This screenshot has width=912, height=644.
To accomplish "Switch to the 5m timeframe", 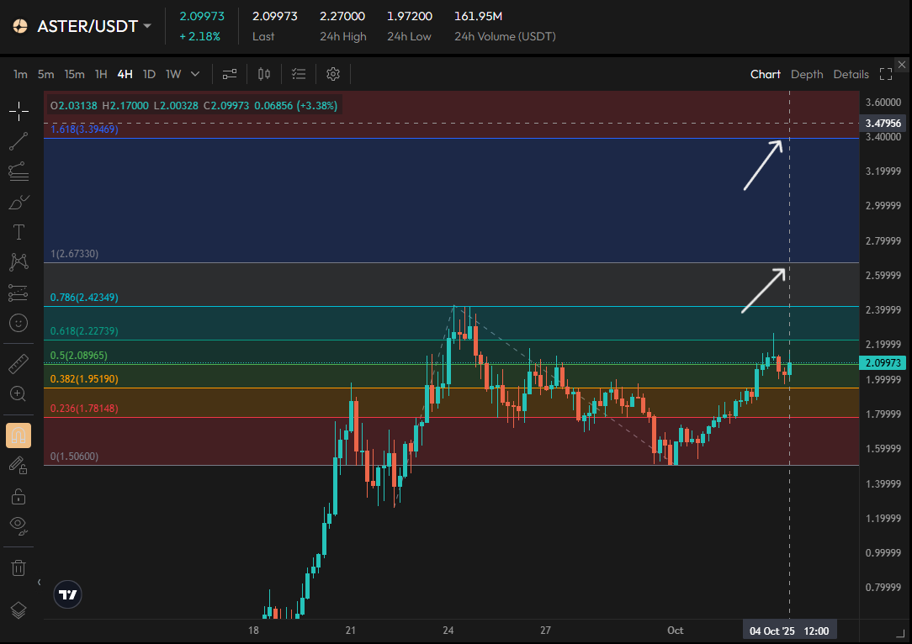I will 45,74.
